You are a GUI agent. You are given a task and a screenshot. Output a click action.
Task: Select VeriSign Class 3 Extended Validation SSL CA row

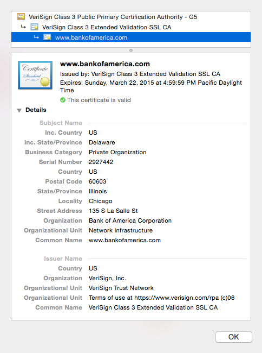coord(131,27)
